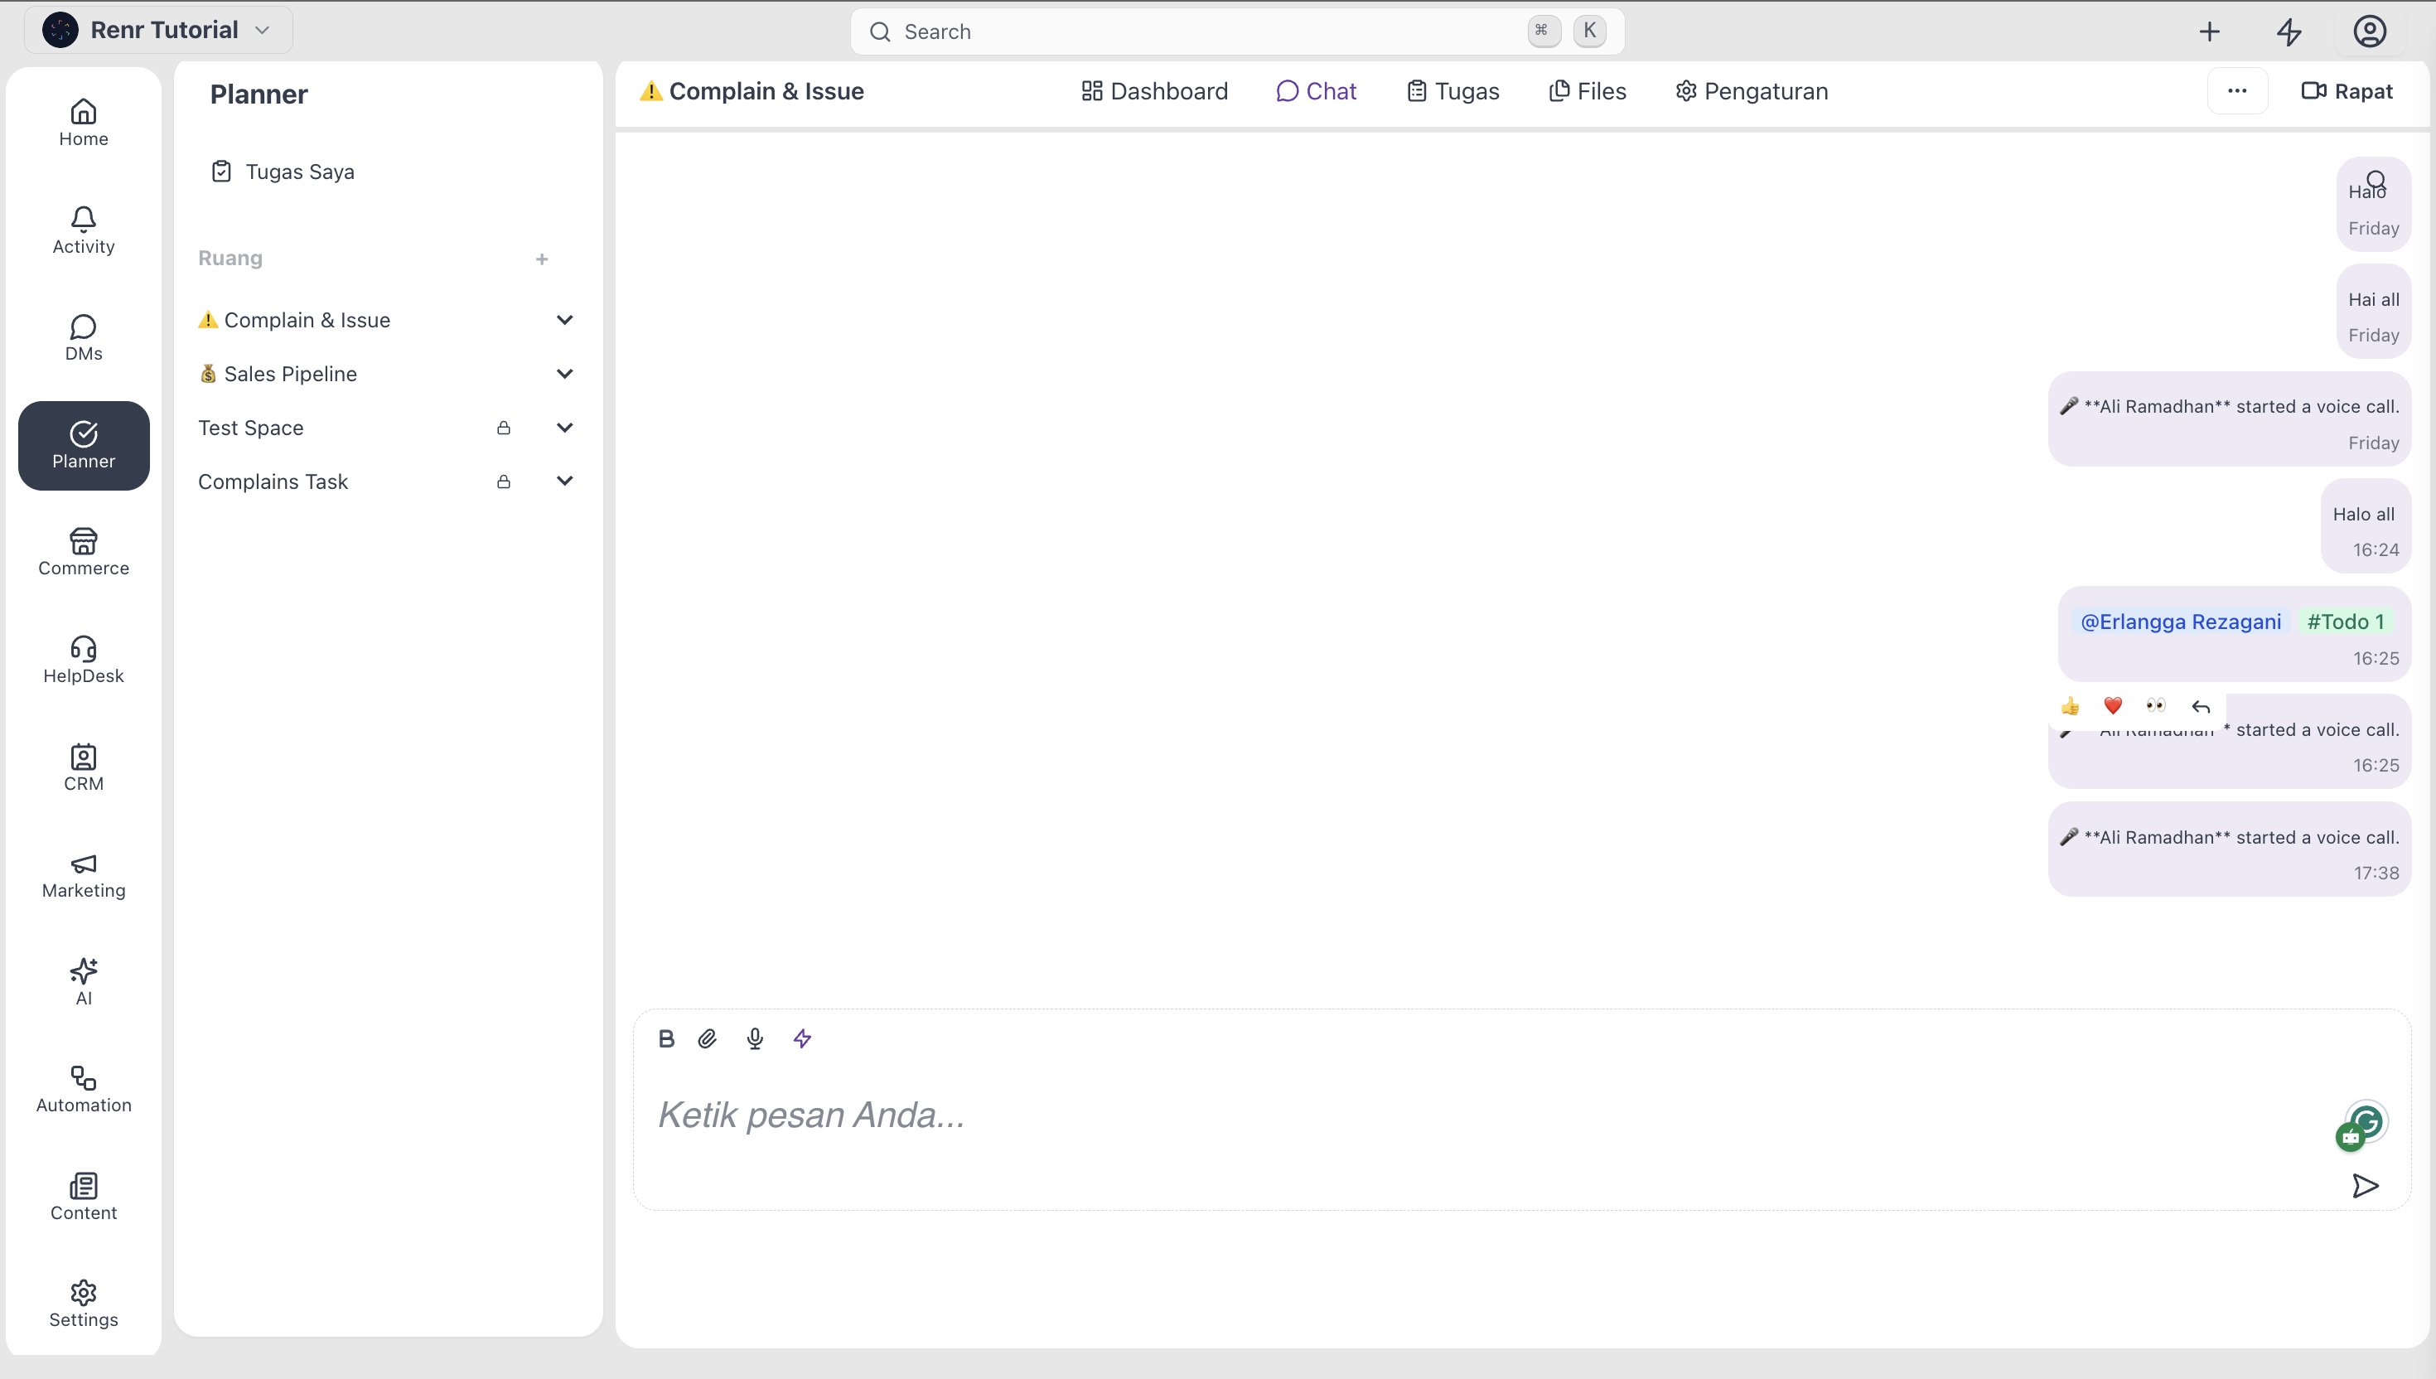Switch to the Chat tab
Viewport: 2436px width, 1379px height.
[x=1316, y=91]
